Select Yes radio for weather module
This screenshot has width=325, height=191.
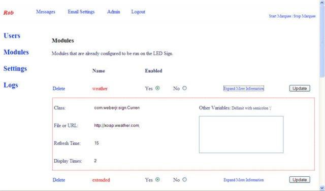pos(157,88)
